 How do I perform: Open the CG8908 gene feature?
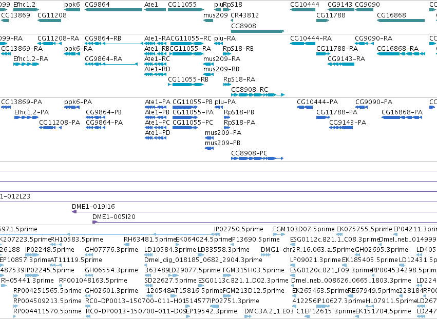point(258,31)
